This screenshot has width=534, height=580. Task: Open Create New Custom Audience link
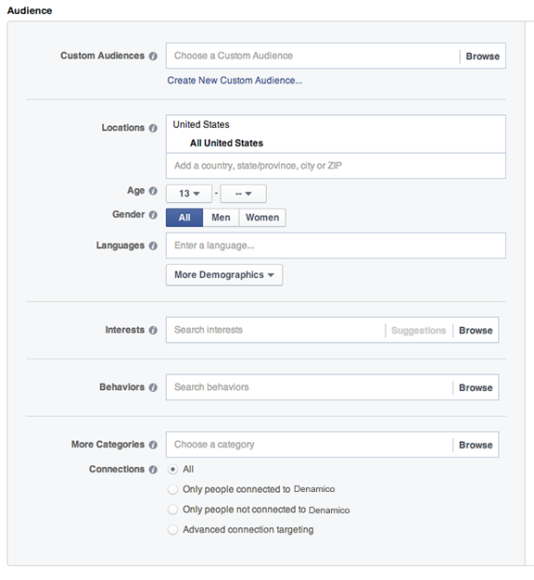point(235,81)
